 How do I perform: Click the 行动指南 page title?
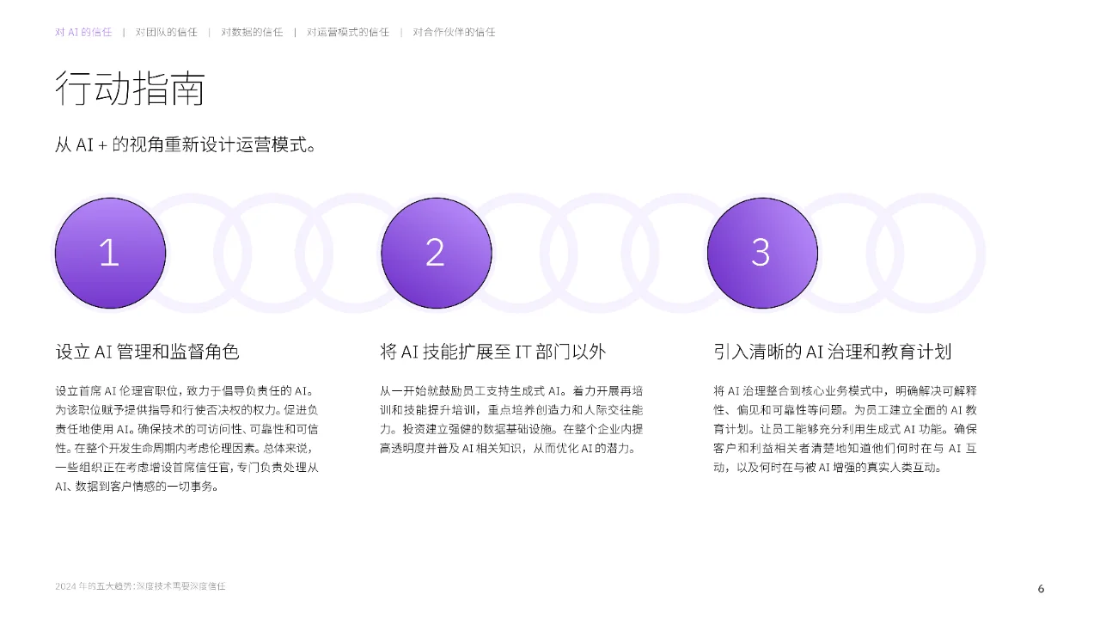(130, 89)
